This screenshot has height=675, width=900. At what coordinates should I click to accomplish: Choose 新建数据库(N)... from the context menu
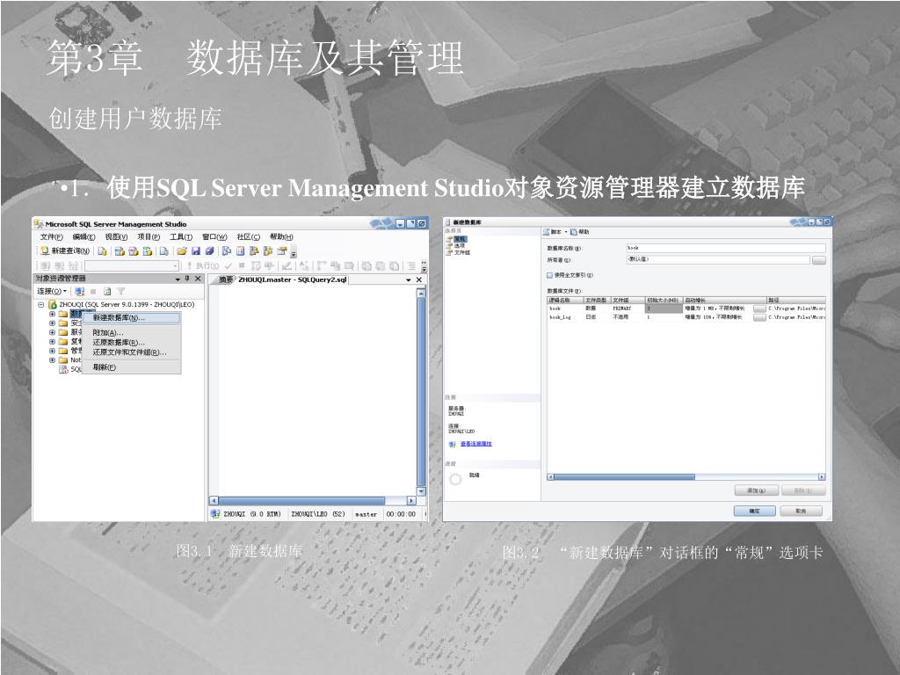tap(132, 318)
